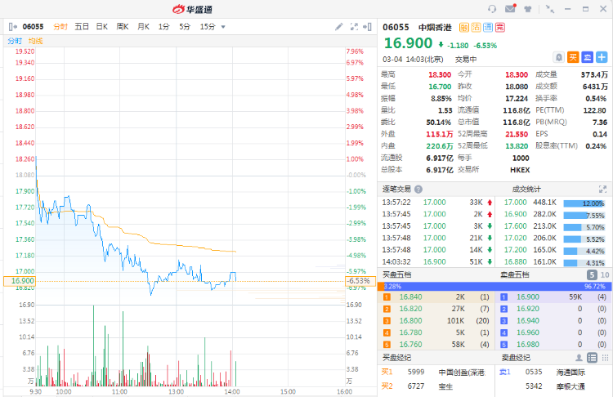Click the 52周最高 value 21.550

(517, 134)
